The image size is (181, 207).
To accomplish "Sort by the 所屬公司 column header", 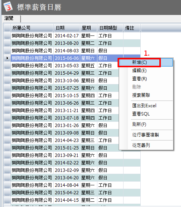I will [x=32, y=28].
